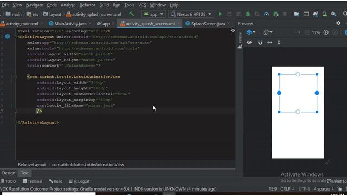Switch to the app gradle editor tab
347x195 pixels.
click(x=106, y=24)
